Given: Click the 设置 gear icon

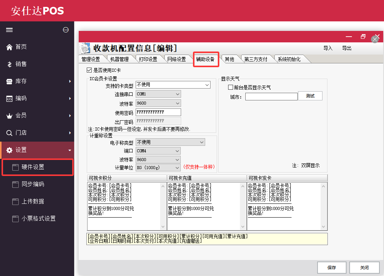Looking at the screenshot, I should [x=9, y=150].
